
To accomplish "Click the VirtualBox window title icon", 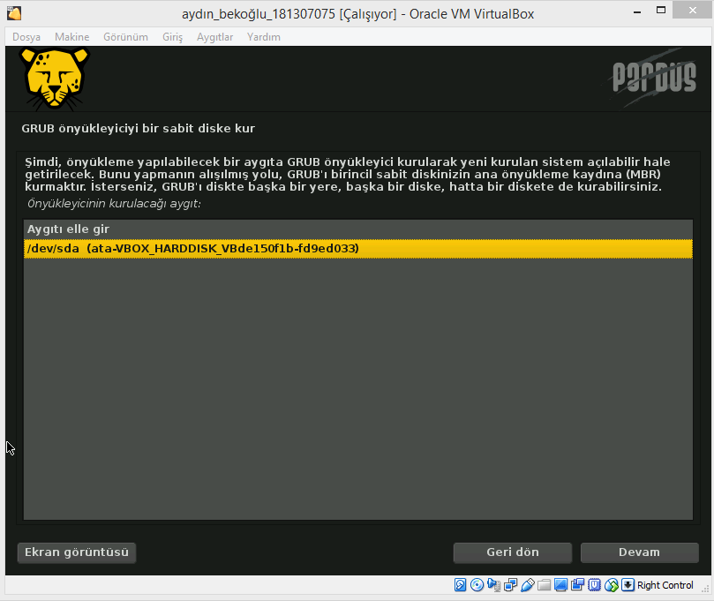I will tap(14, 13).
